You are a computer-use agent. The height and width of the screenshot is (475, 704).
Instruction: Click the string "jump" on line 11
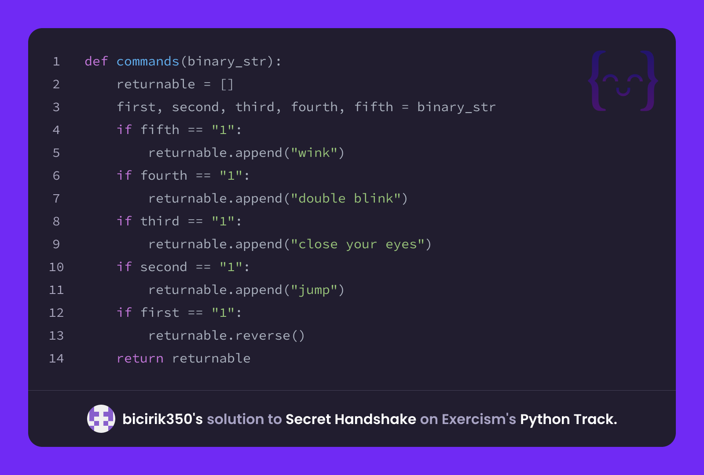pyautogui.click(x=314, y=290)
